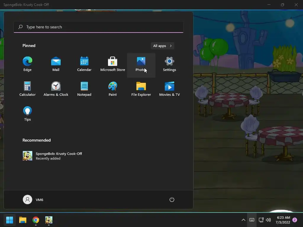Launch Notepad from pinned apps

84,89
